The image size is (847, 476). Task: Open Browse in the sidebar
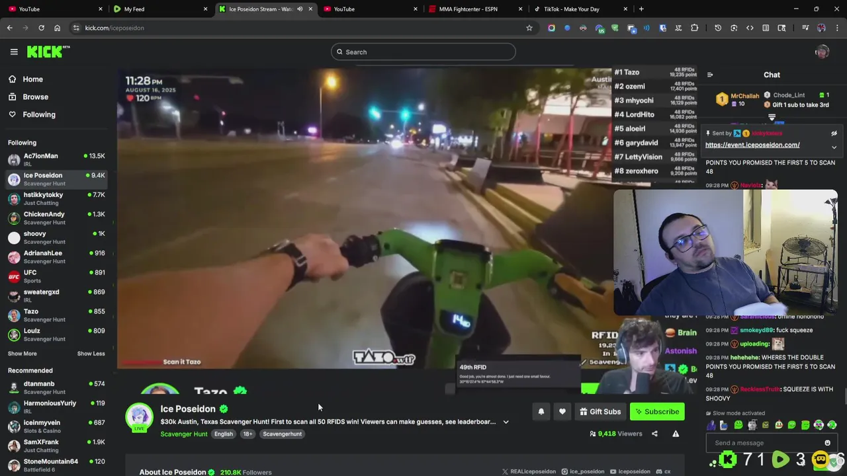tap(35, 97)
